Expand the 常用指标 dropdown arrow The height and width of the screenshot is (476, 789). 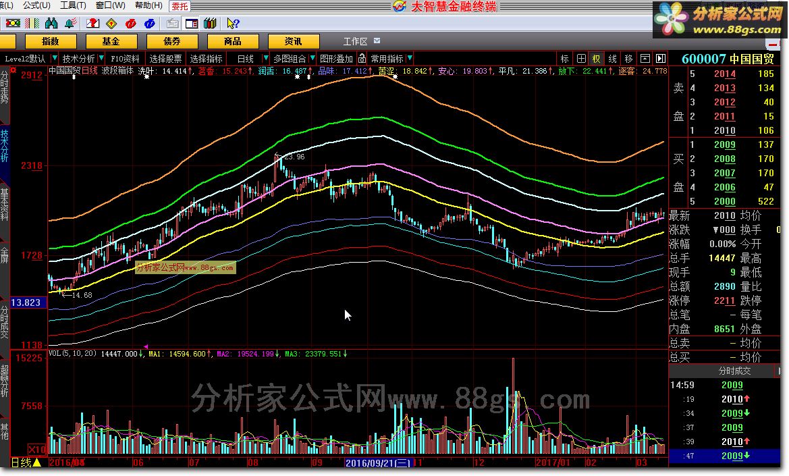coord(410,58)
